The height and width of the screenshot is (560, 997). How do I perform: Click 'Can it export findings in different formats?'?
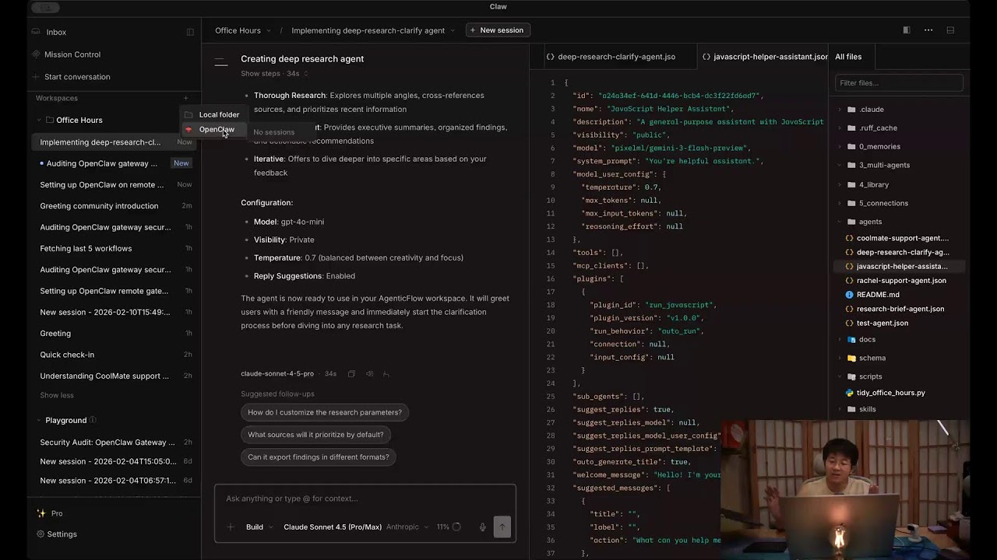[319, 457]
